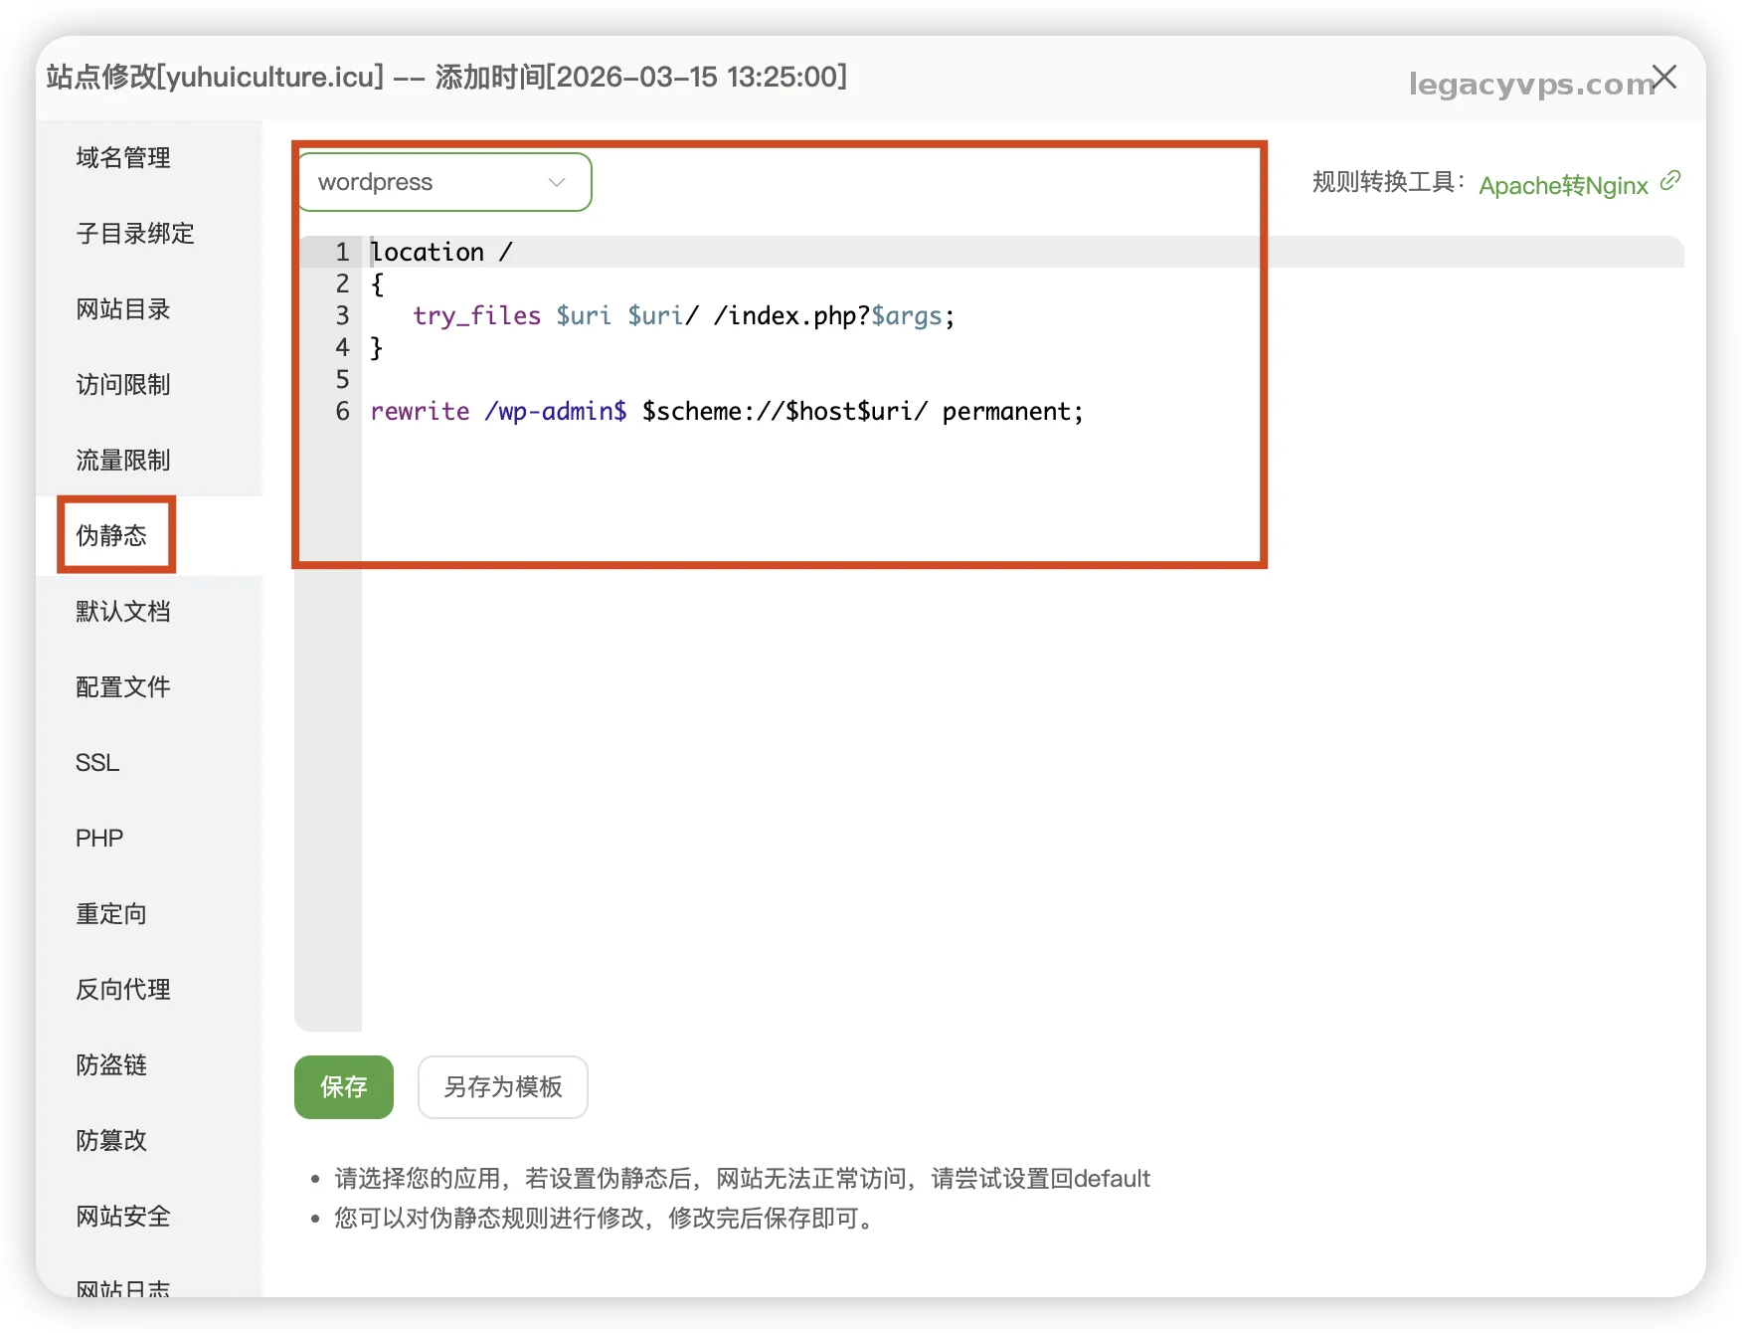This screenshot has width=1742, height=1333.
Task: Open the Apache转Nginx conversion tool link
Action: pyautogui.click(x=1562, y=185)
